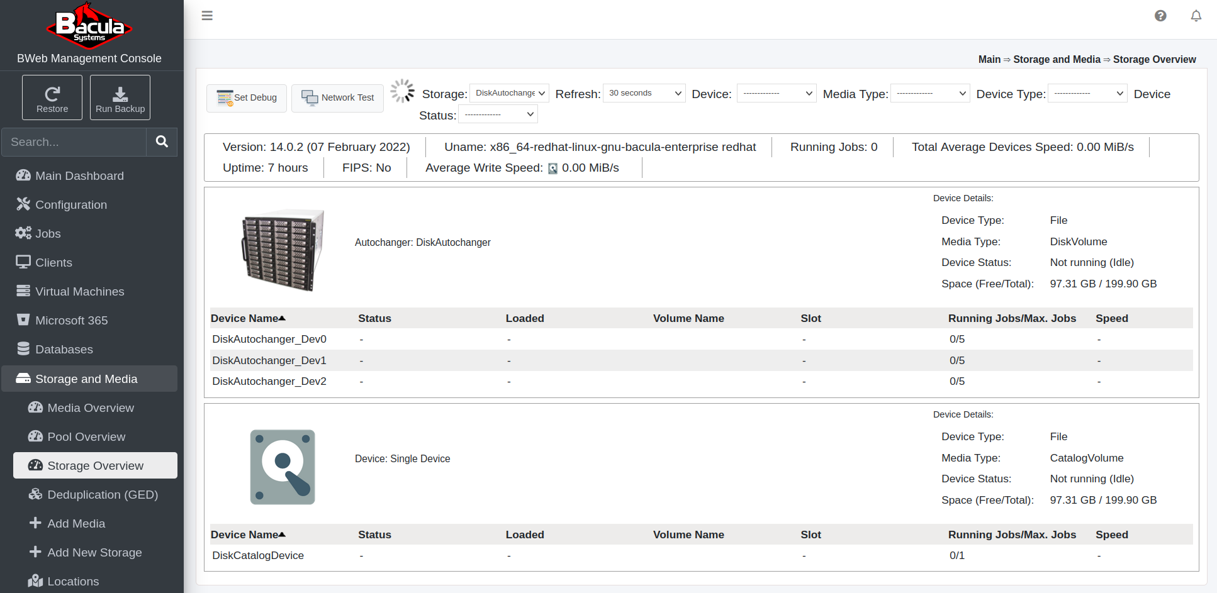Image resolution: width=1217 pixels, height=593 pixels.
Task: Select the DiskAutochanger_Dev1 row
Action: point(701,360)
